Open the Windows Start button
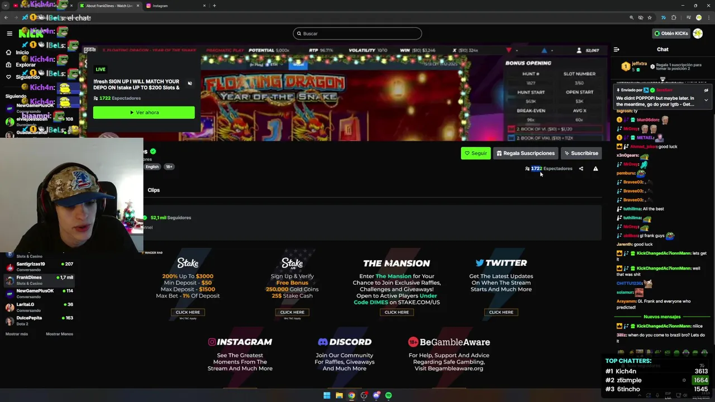Image resolution: width=715 pixels, height=402 pixels. click(x=327, y=395)
